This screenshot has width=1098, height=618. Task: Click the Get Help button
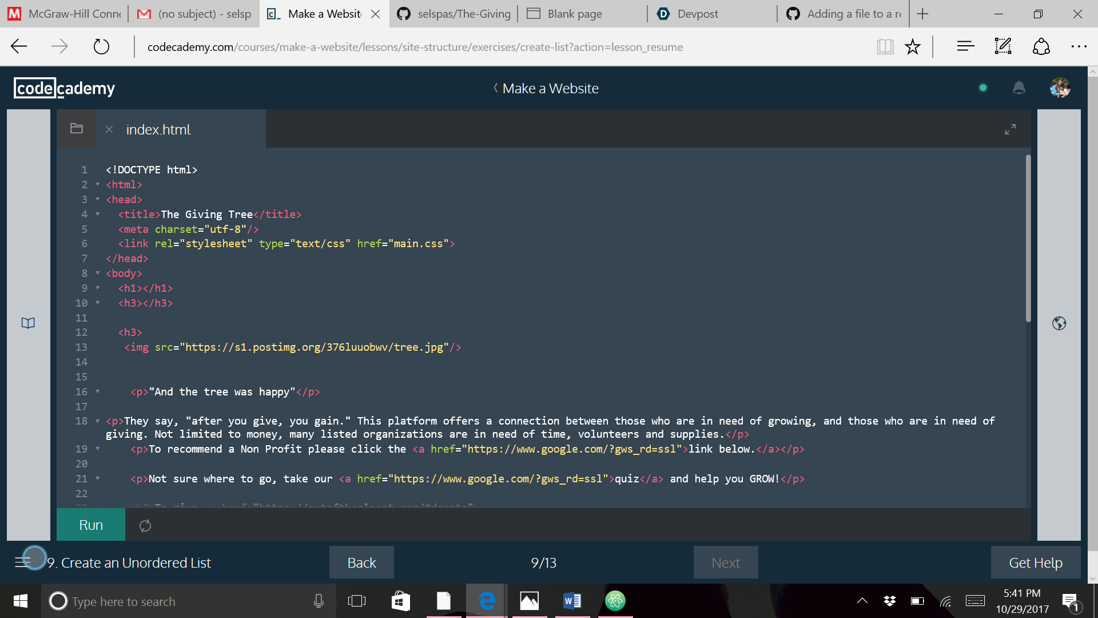click(1035, 562)
